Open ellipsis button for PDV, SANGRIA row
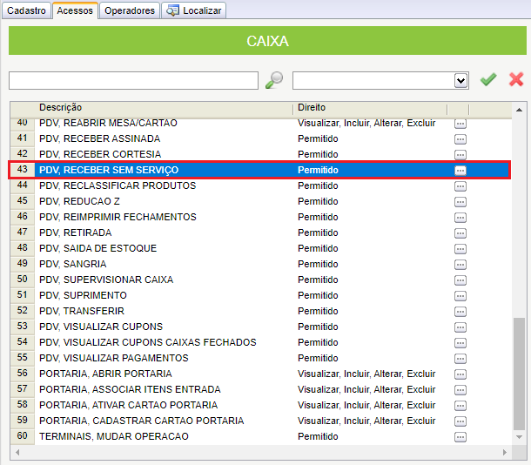531x465 pixels. click(460, 264)
